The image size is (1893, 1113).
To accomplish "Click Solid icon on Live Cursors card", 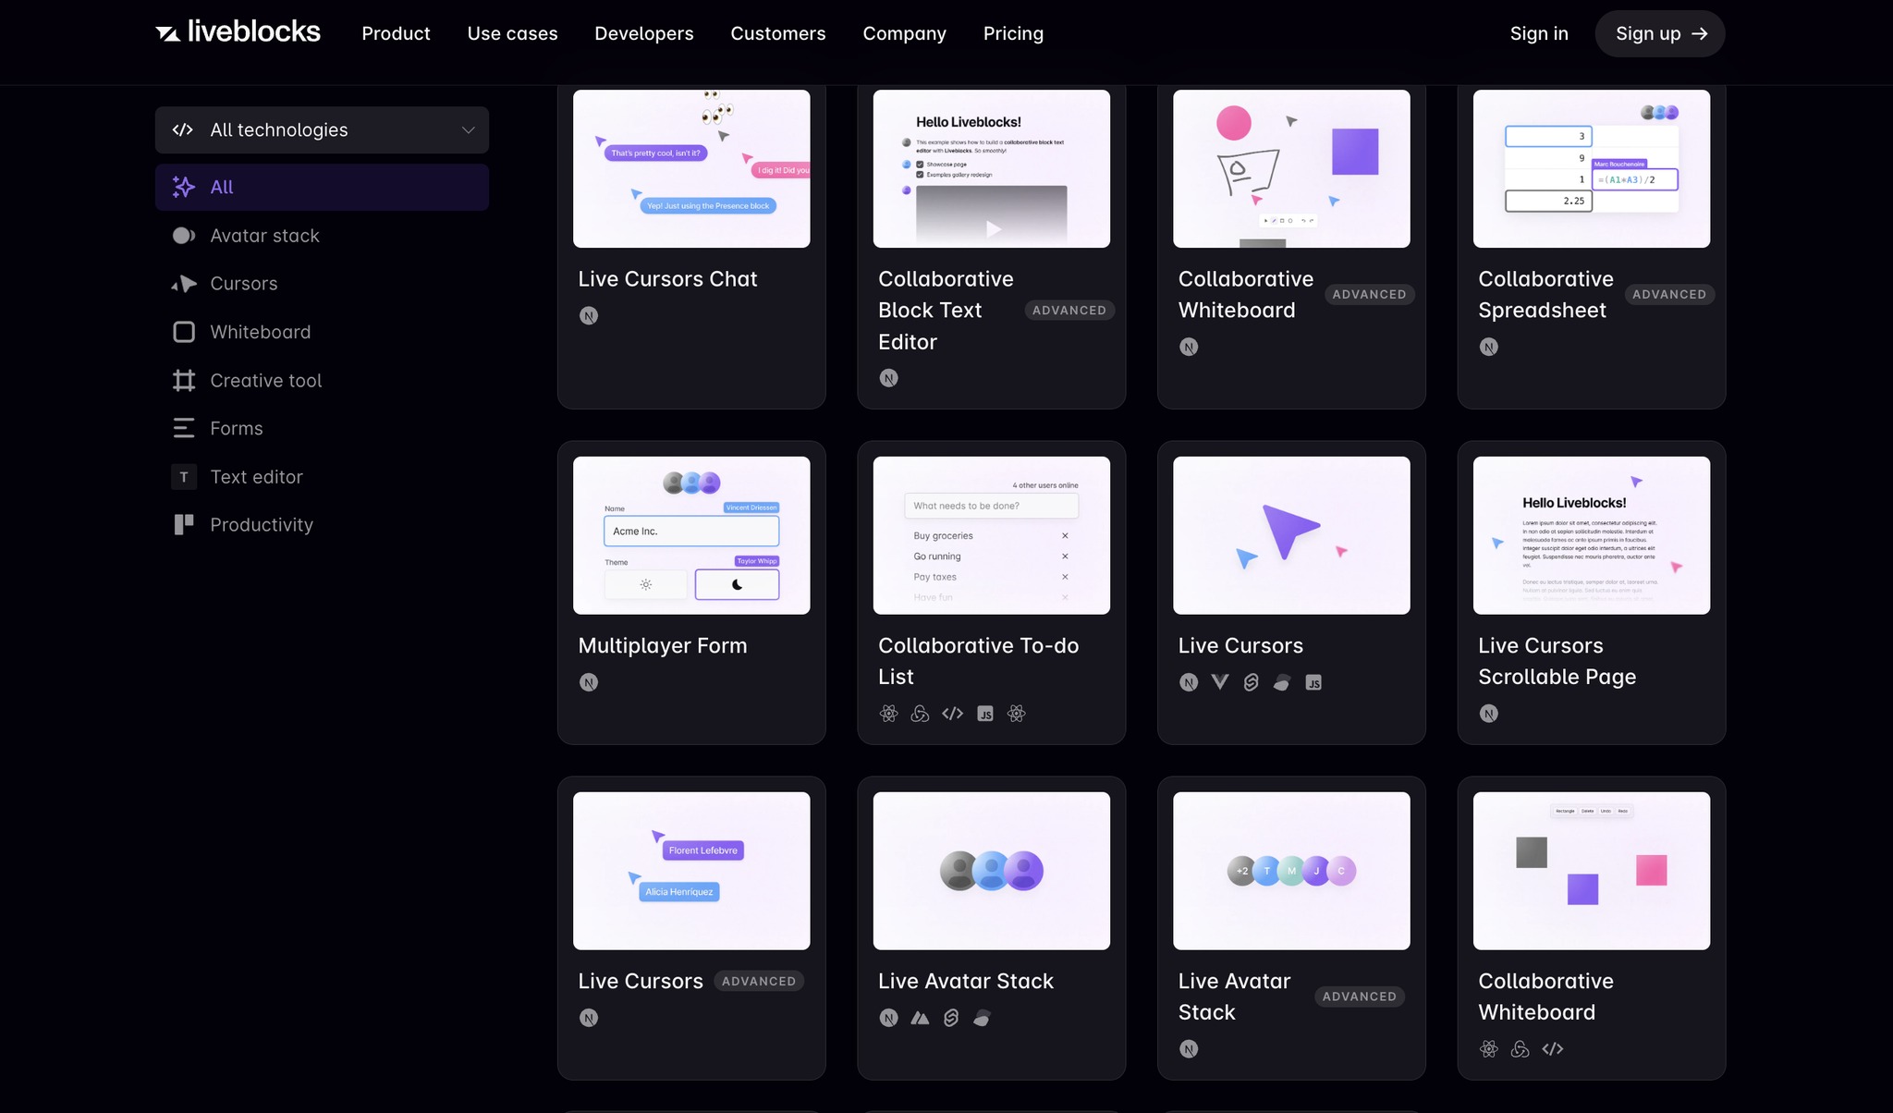I will [x=1282, y=682].
